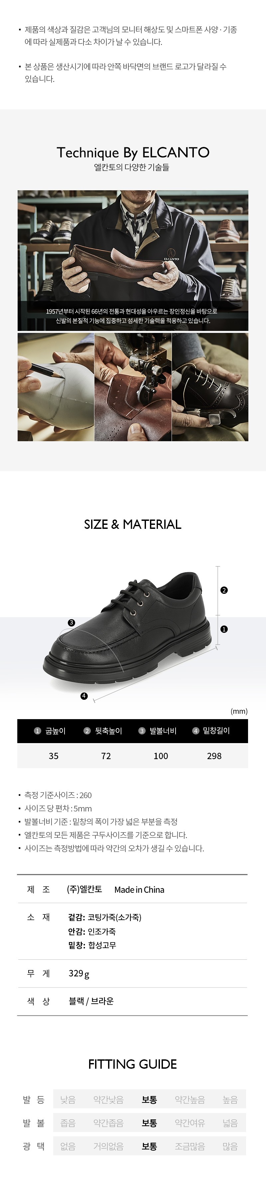Select the 밑창길이 table header

click(211, 731)
